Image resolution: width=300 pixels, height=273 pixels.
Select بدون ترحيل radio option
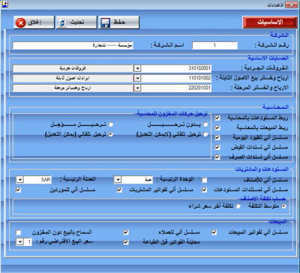pos(205,124)
